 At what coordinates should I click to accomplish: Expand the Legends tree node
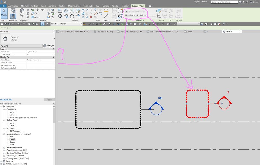[x=1, y=161]
